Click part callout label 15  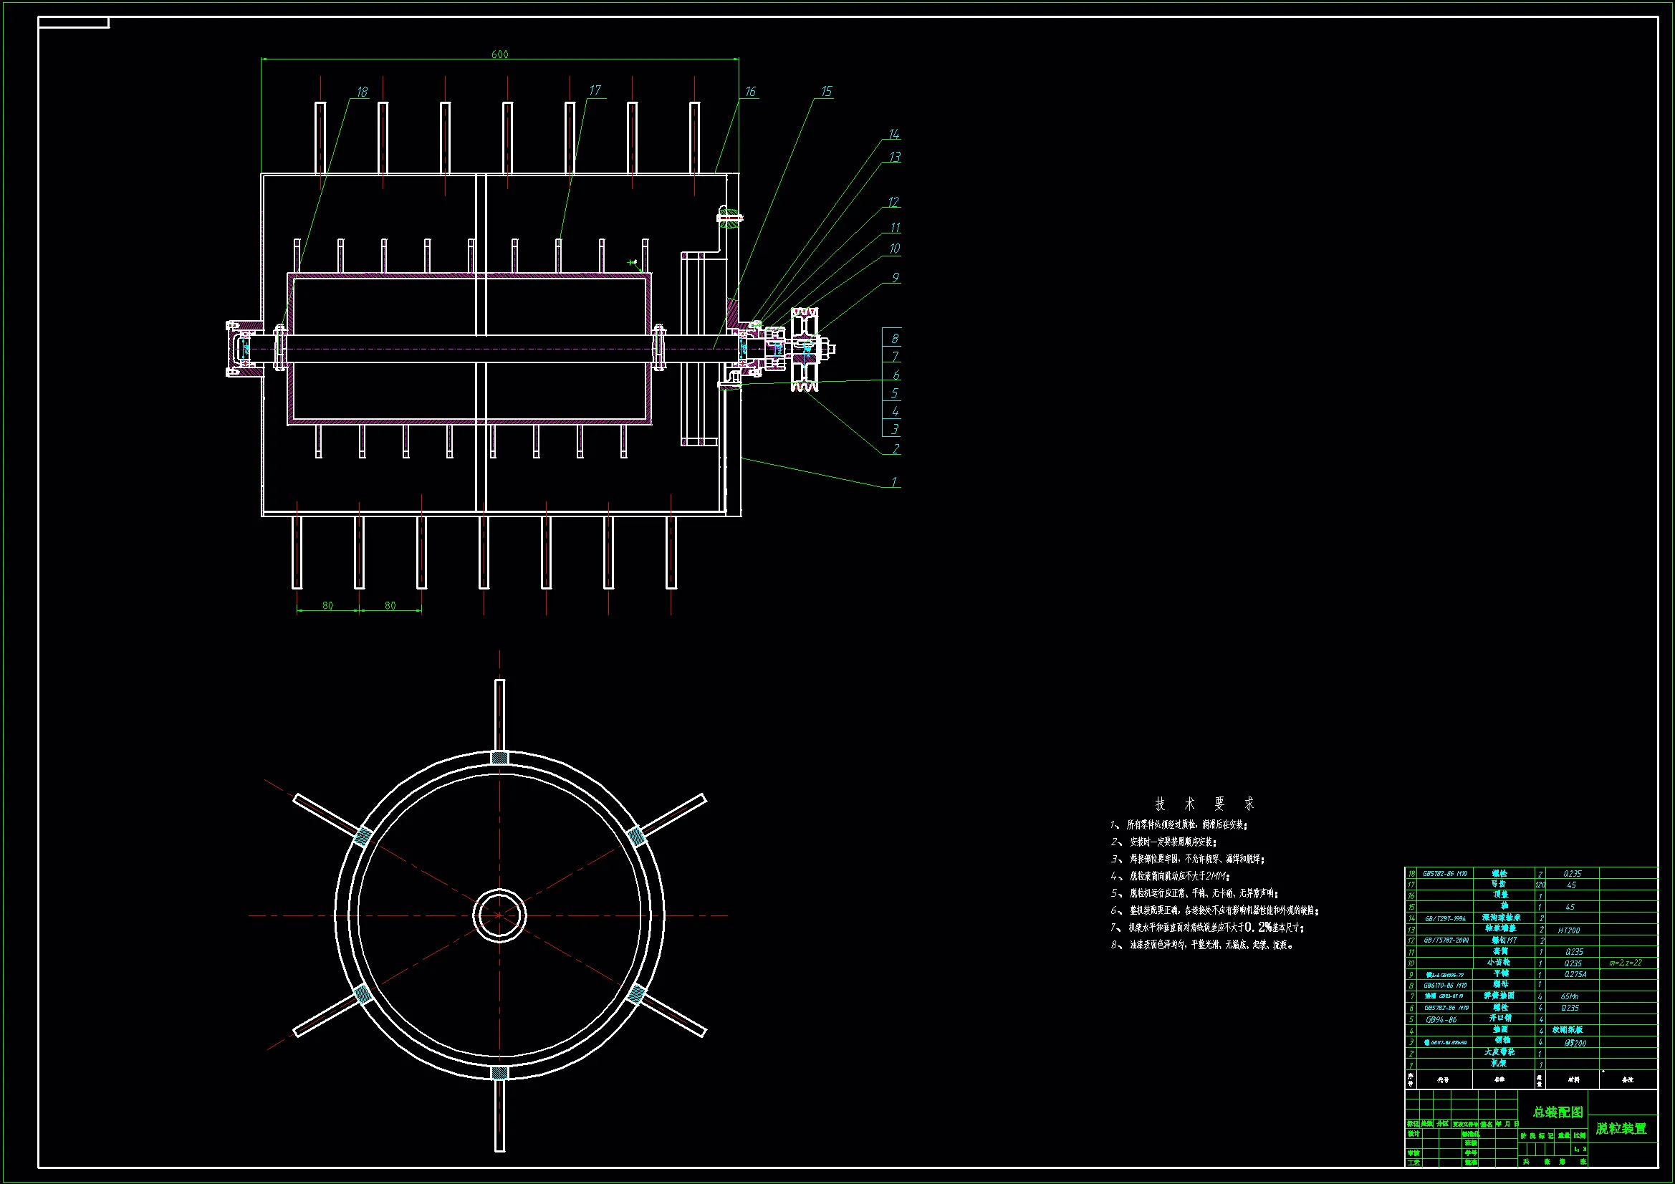click(x=826, y=91)
